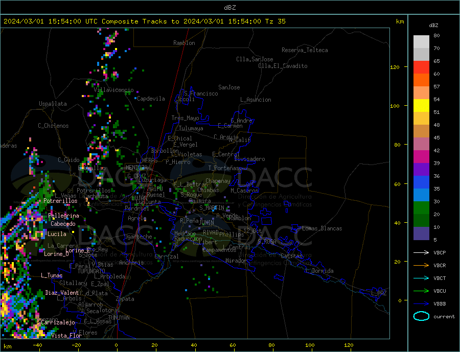Click the 'C_Chilenos' map label
The width and height of the screenshot is (460, 352).
click(x=53, y=126)
